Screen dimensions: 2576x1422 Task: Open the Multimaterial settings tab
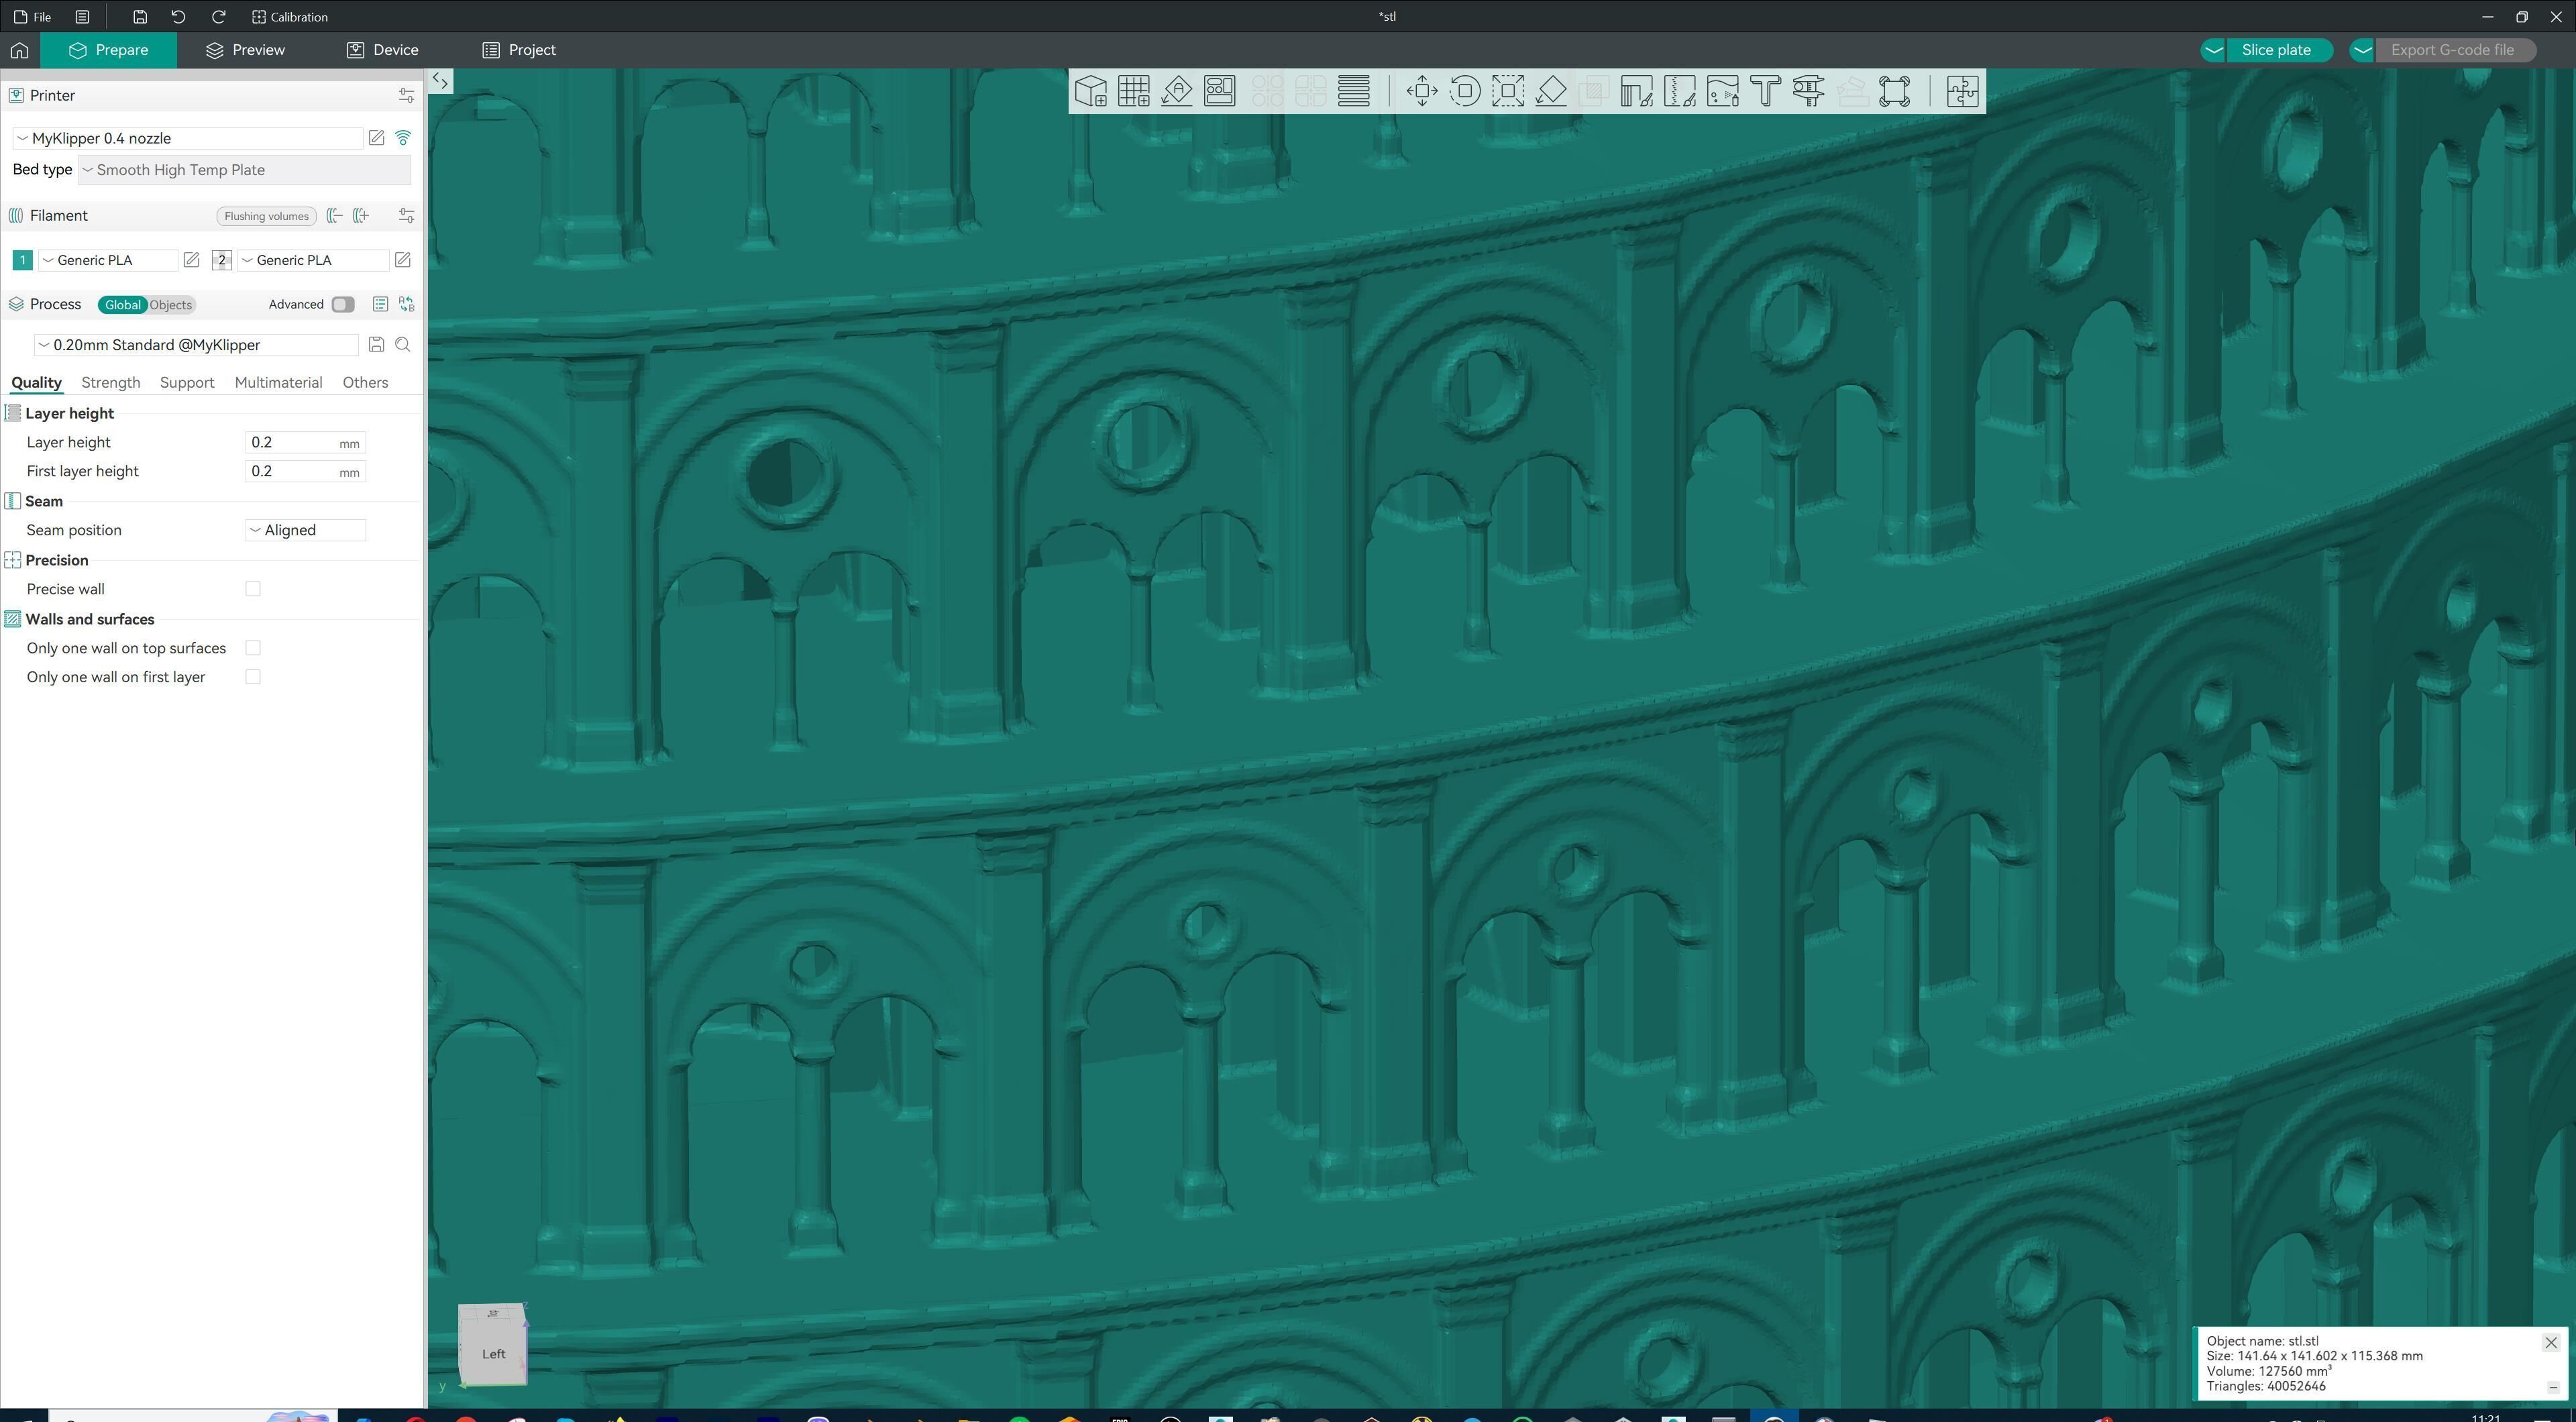(278, 382)
